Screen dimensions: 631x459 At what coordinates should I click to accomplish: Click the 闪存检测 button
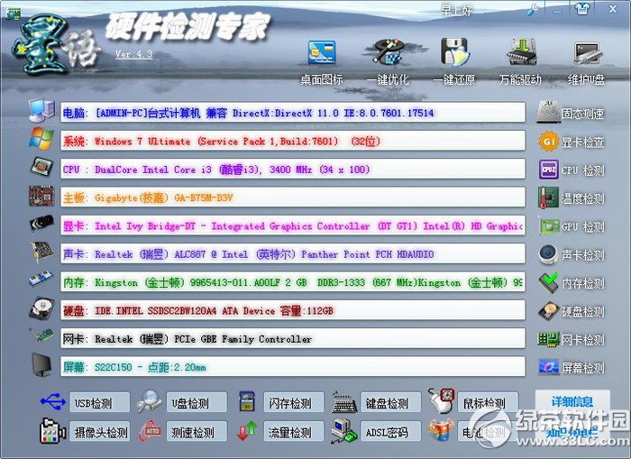coord(294,402)
